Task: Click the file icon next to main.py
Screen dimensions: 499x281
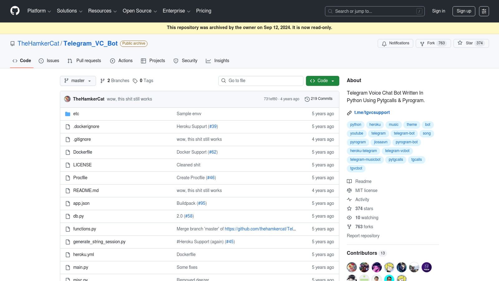Action: pos(68,268)
